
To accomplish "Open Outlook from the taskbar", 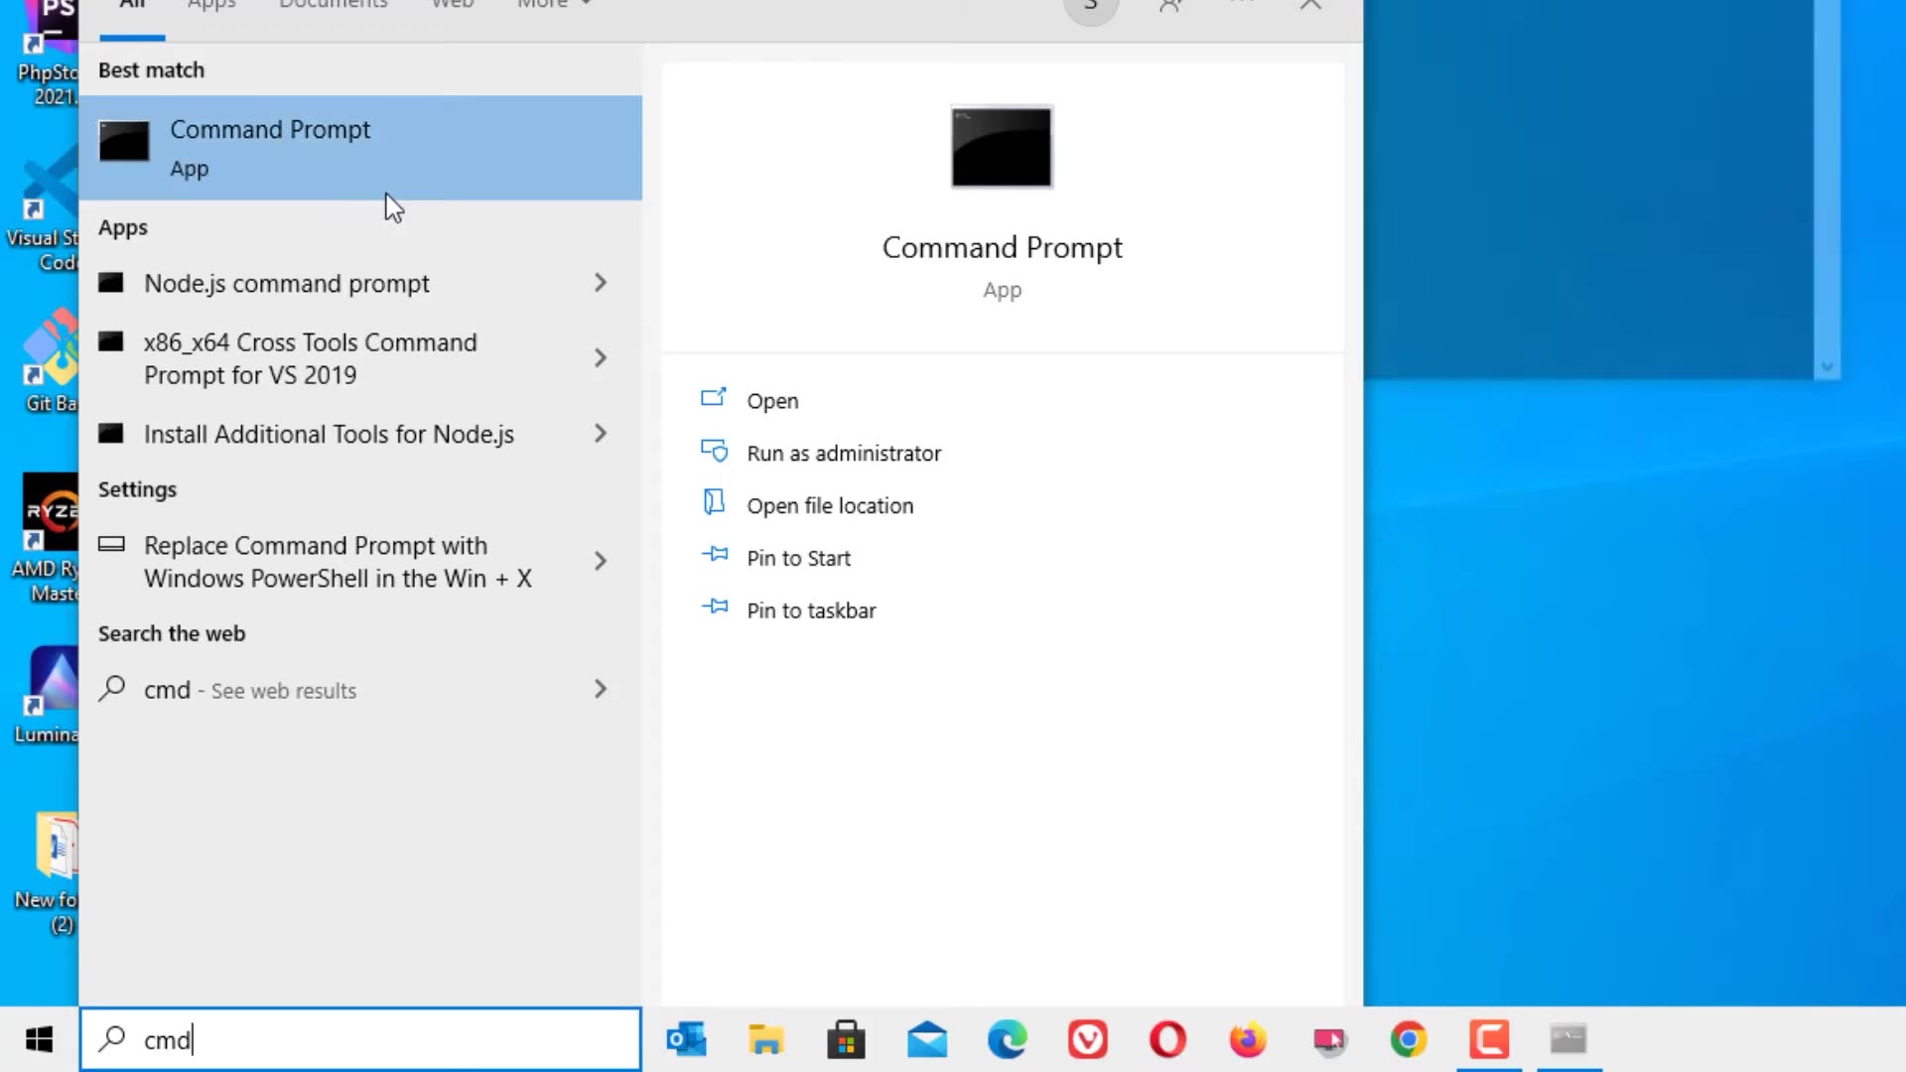I will pos(686,1039).
